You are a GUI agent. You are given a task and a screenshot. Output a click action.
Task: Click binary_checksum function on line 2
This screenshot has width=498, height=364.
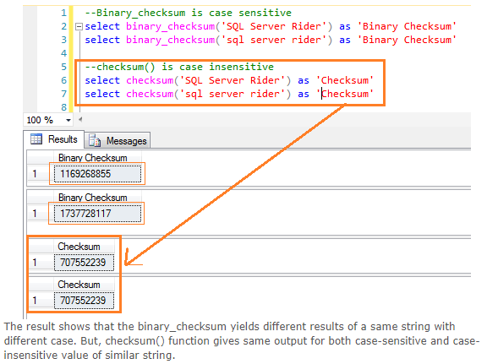pyautogui.click(x=170, y=27)
